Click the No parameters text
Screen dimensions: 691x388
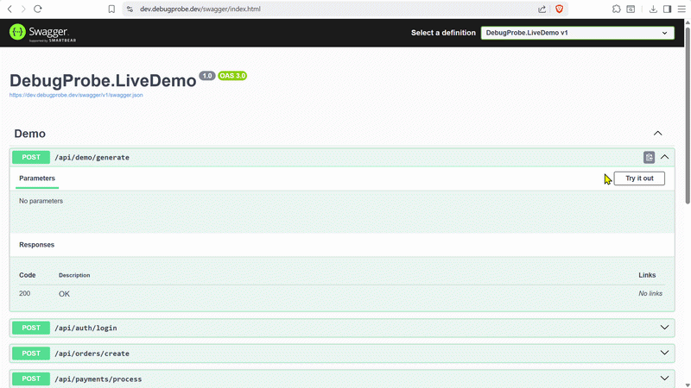(41, 201)
